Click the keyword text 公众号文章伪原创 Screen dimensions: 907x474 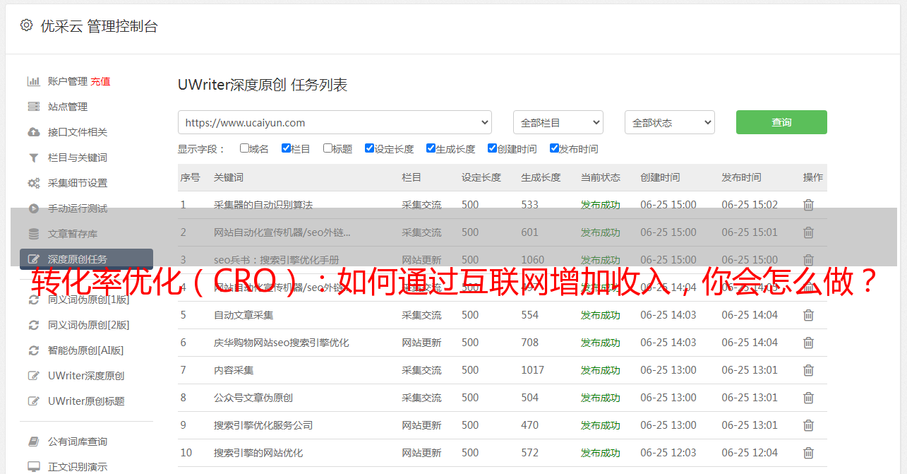click(x=253, y=398)
